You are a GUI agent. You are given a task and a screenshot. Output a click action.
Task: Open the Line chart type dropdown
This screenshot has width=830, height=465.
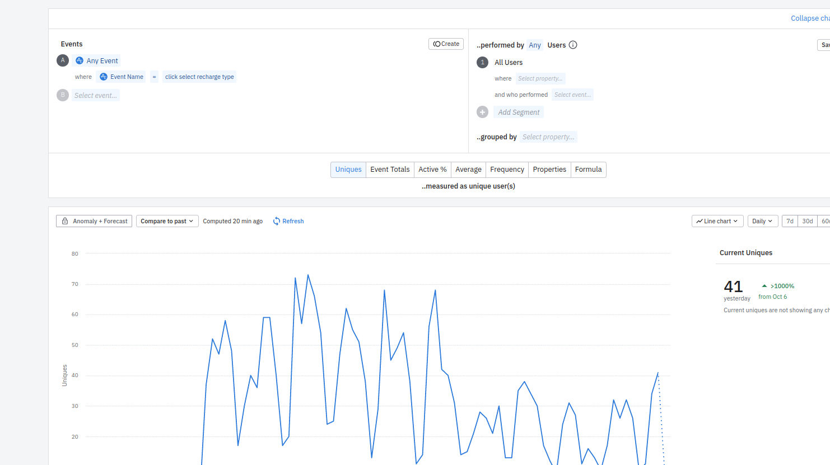tap(717, 221)
